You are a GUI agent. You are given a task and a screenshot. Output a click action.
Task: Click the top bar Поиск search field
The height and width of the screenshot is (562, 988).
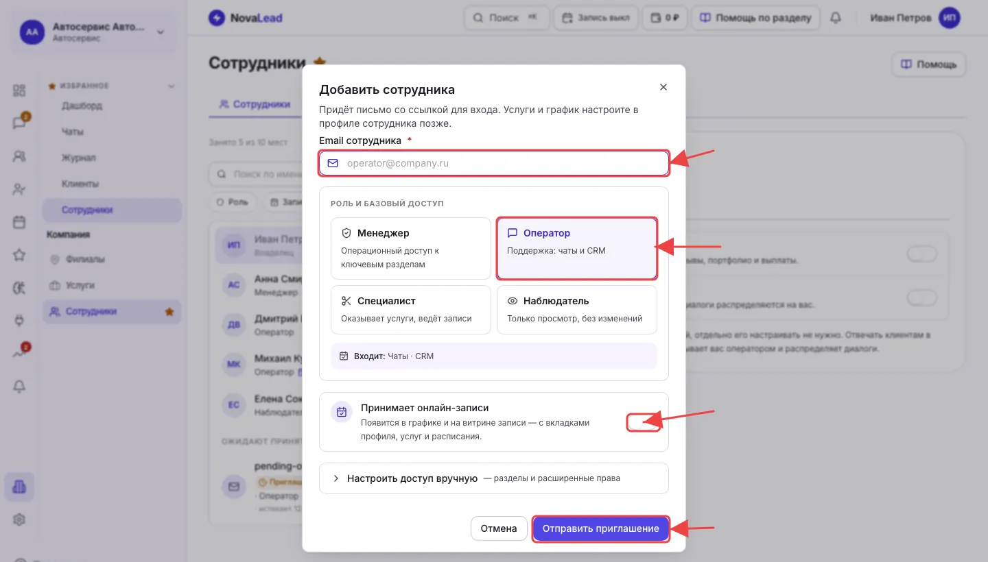tap(507, 19)
